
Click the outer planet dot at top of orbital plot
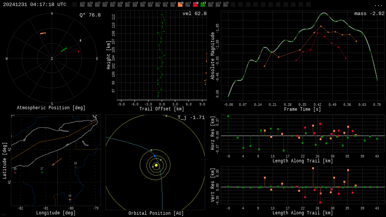(166, 116)
